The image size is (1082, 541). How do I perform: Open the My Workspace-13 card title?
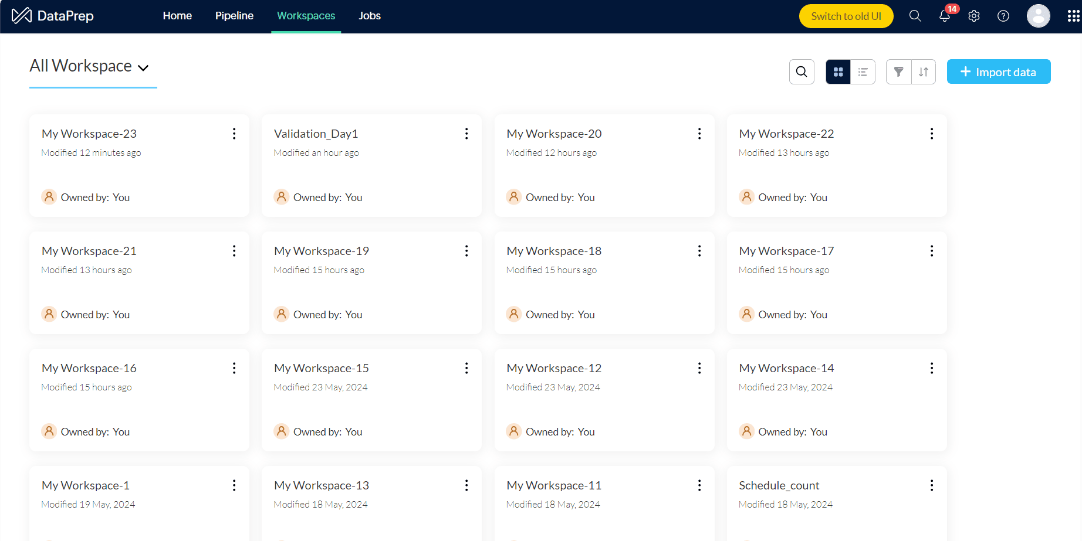point(322,485)
